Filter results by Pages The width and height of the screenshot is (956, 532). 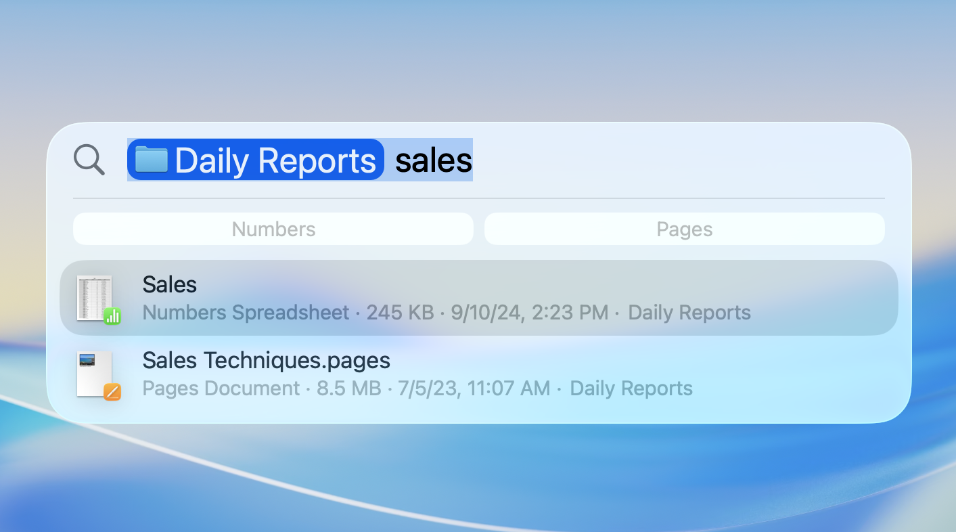[x=685, y=229]
